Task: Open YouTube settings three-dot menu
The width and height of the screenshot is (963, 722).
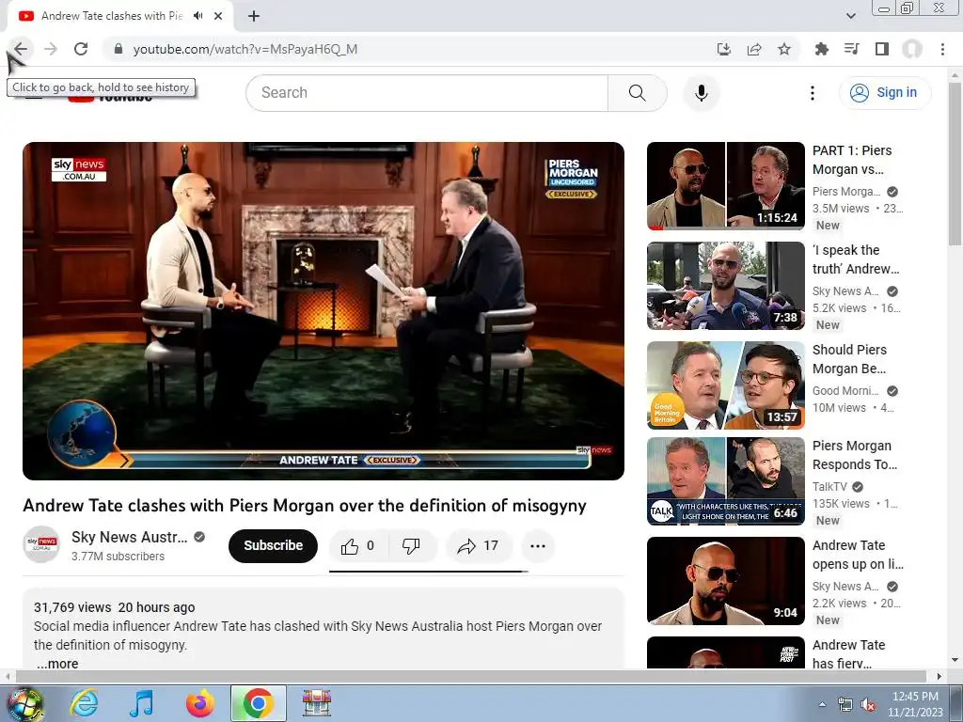Action: 813,93
